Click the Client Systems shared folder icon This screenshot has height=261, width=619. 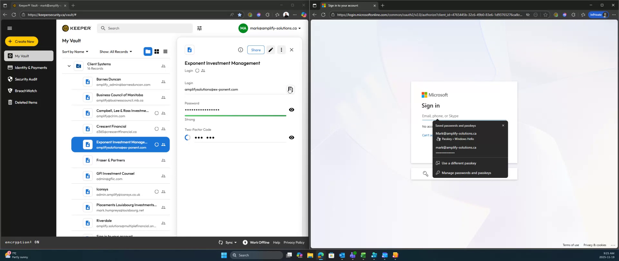(x=79, y=66)
